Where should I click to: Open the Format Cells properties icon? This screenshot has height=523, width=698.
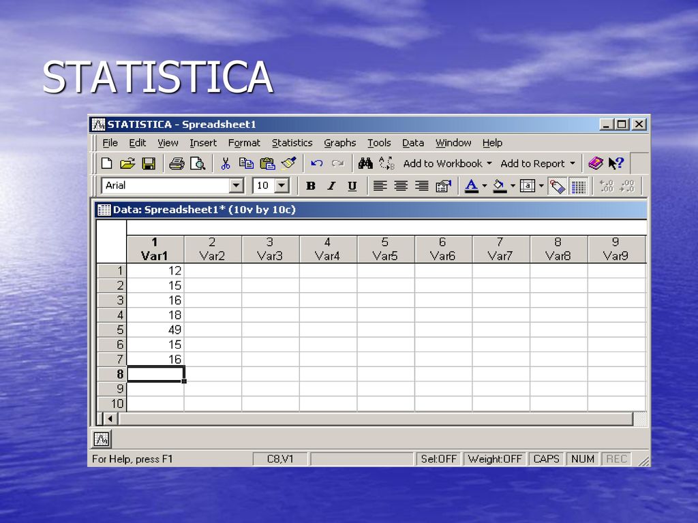click(443, 186)
